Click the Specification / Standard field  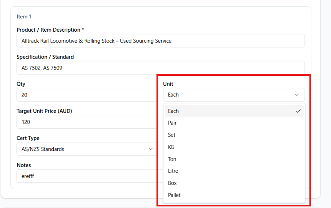[160, 68]
